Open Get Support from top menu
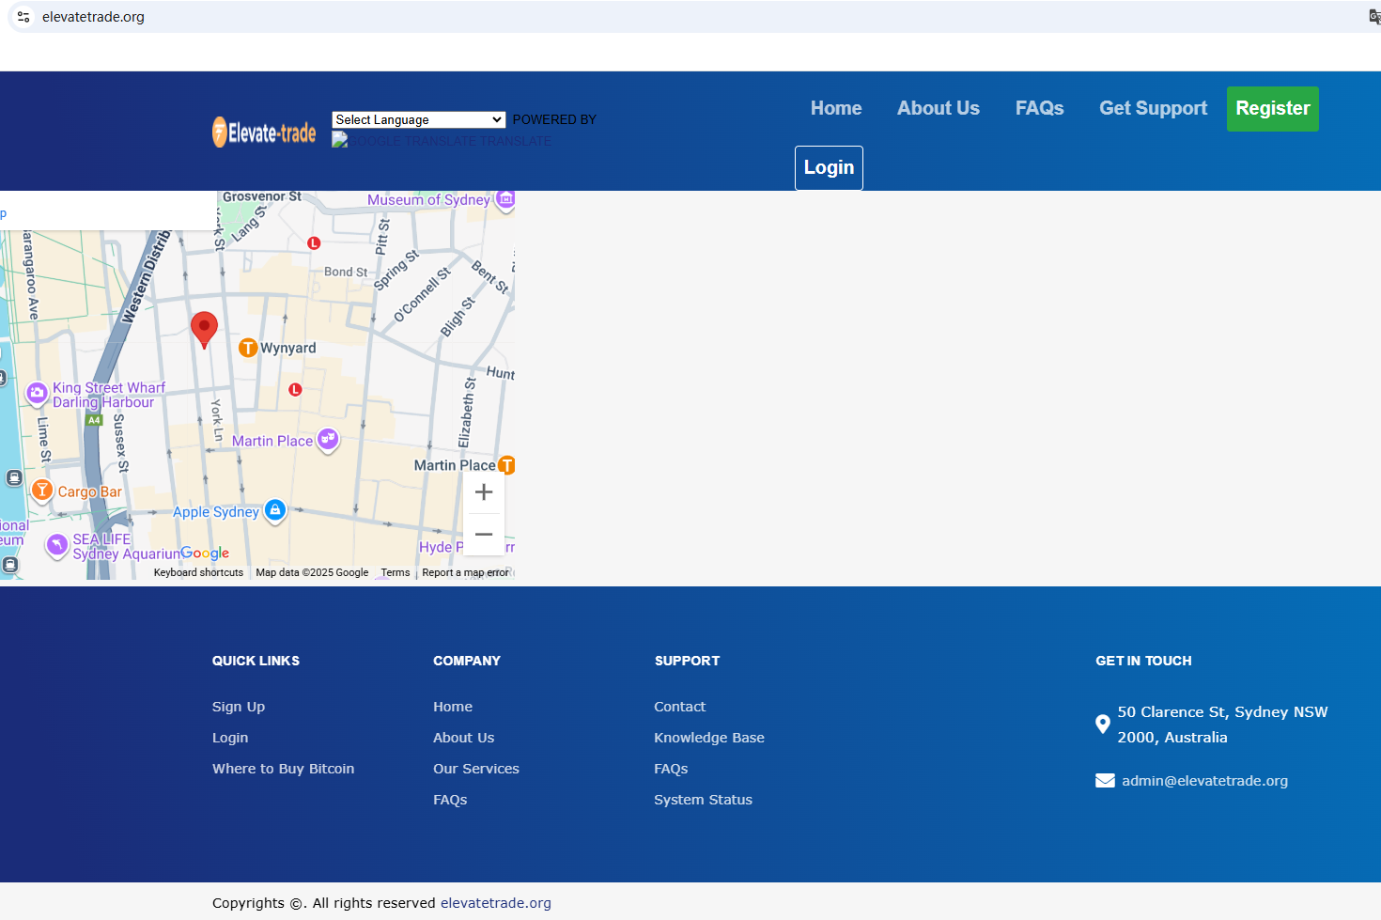This screenshot has height=920, width=1381. click(1153, 108)
